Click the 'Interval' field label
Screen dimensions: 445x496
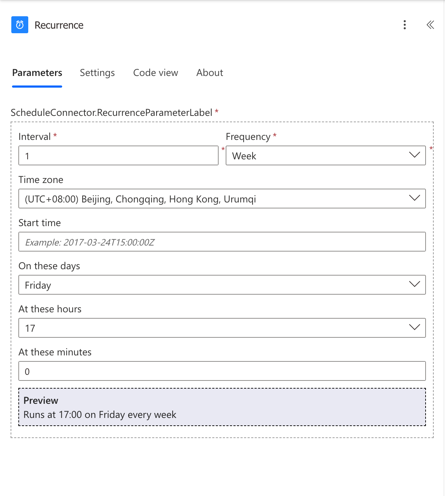coord(35,137)
